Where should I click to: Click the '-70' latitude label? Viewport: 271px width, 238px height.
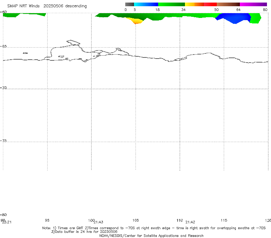(x=3, y=88)
